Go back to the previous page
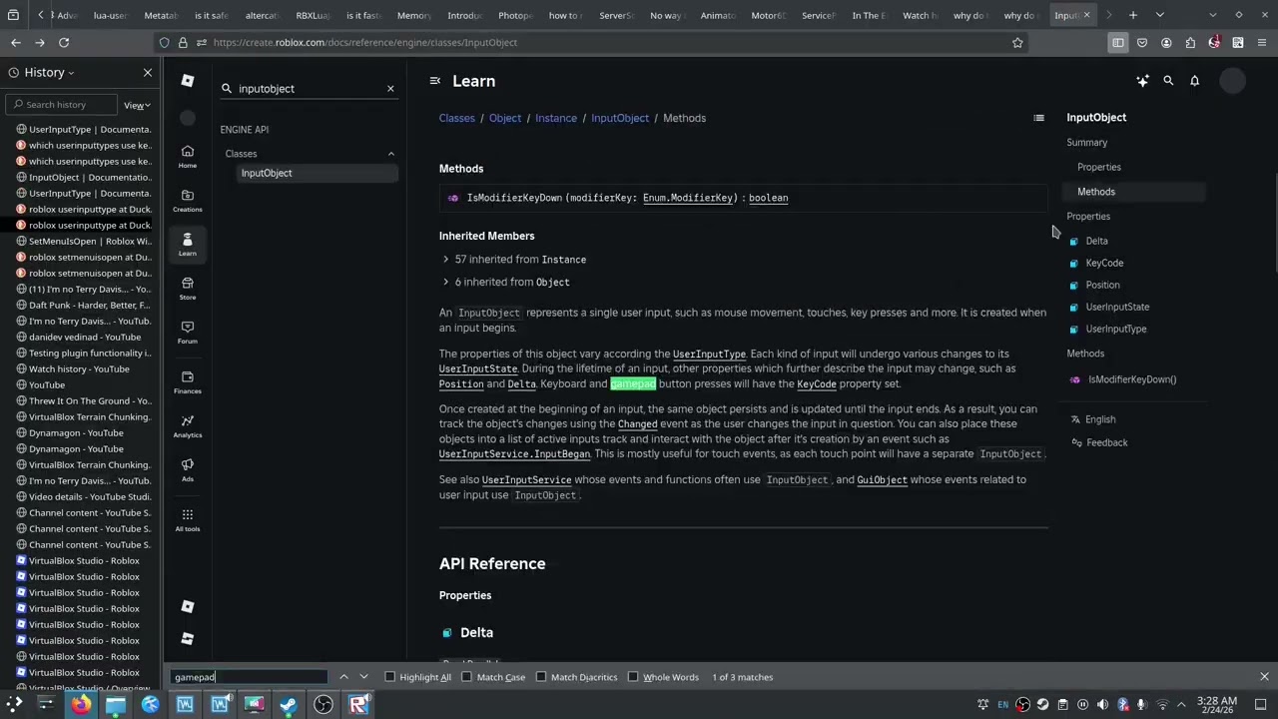Screen dimensions: 1278x719 (16, 43)
